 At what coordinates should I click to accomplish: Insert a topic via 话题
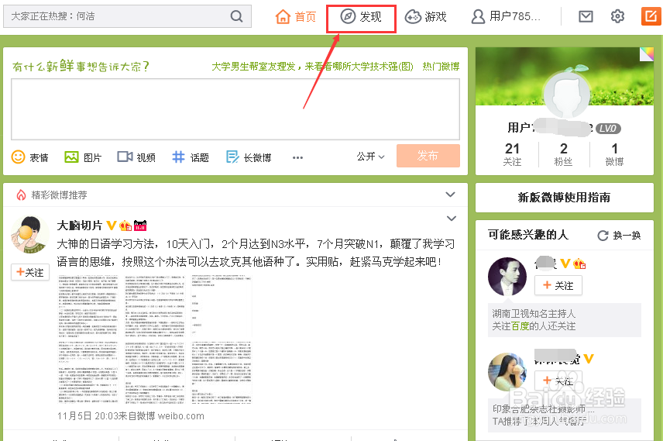(191, 157)
